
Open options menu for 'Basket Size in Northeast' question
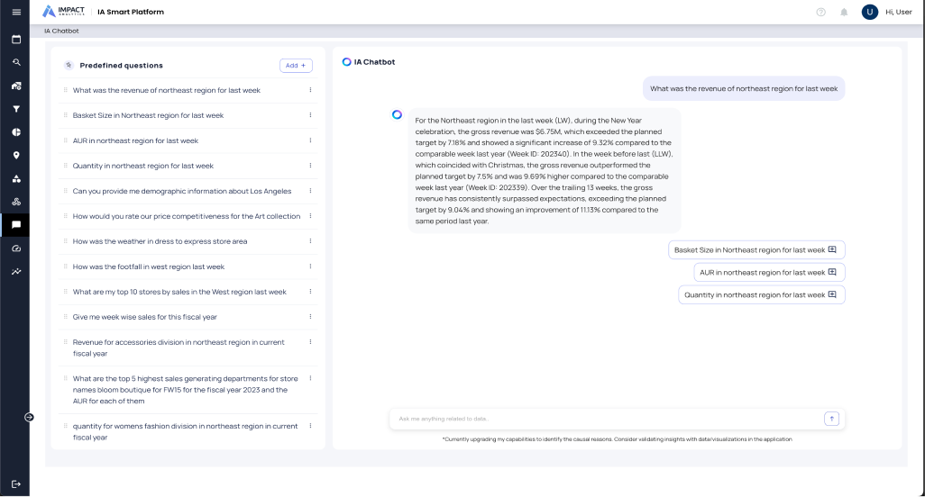pos(310,115)
